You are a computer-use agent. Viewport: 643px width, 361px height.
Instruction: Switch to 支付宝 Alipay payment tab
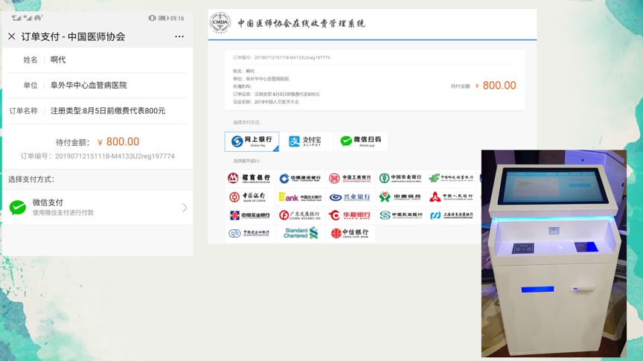306,141
